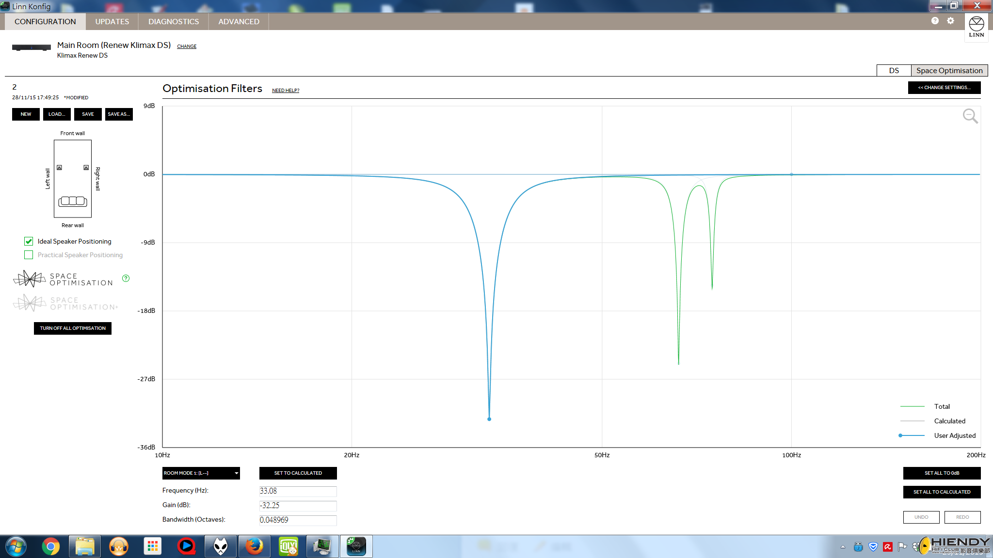Click the Space Optimisation help circle icon

(x=126, y=278)
